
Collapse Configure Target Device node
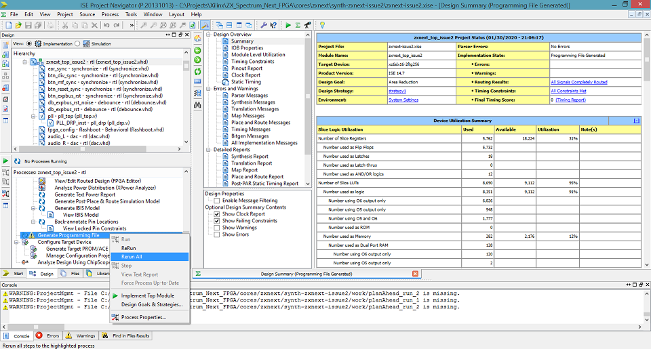[16, 242]
